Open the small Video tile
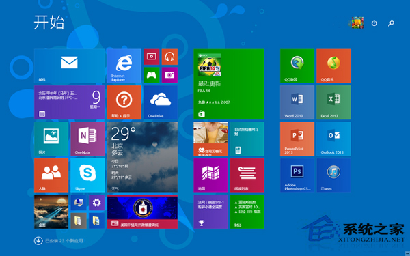The height and width of the screenshot is (256, 410). (x=152, y=57)
